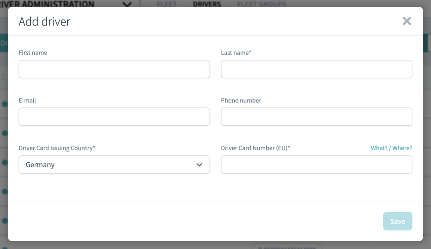This screenshot has height=249, width=431.
Task: Click the teal dot beside the fourth table row
Action: point(5,192)
